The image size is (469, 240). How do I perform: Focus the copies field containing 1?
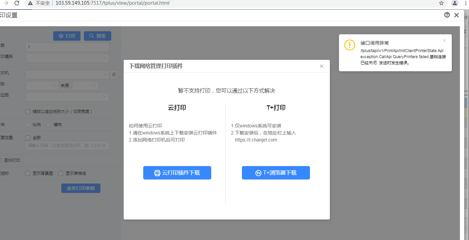[67, 47]
